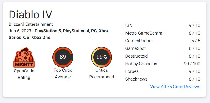Click the 99% Critics Recommend circle
Viewport: 210px width, 103px height.
[102, 57]
